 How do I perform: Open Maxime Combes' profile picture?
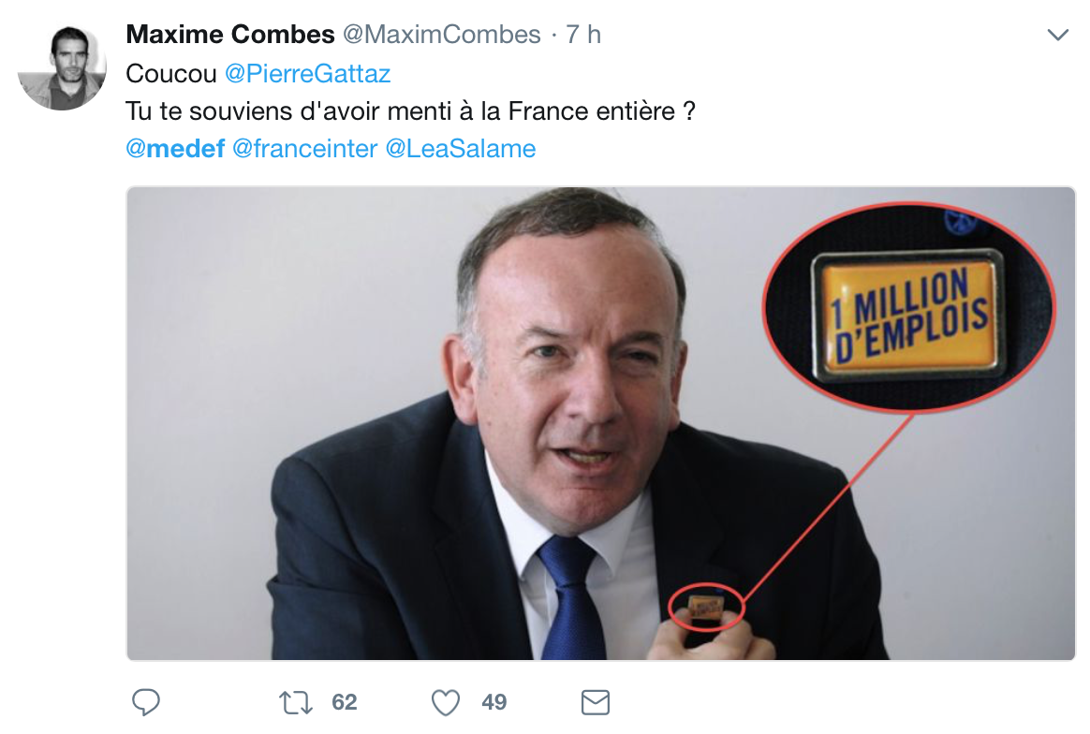click(62, 66)
